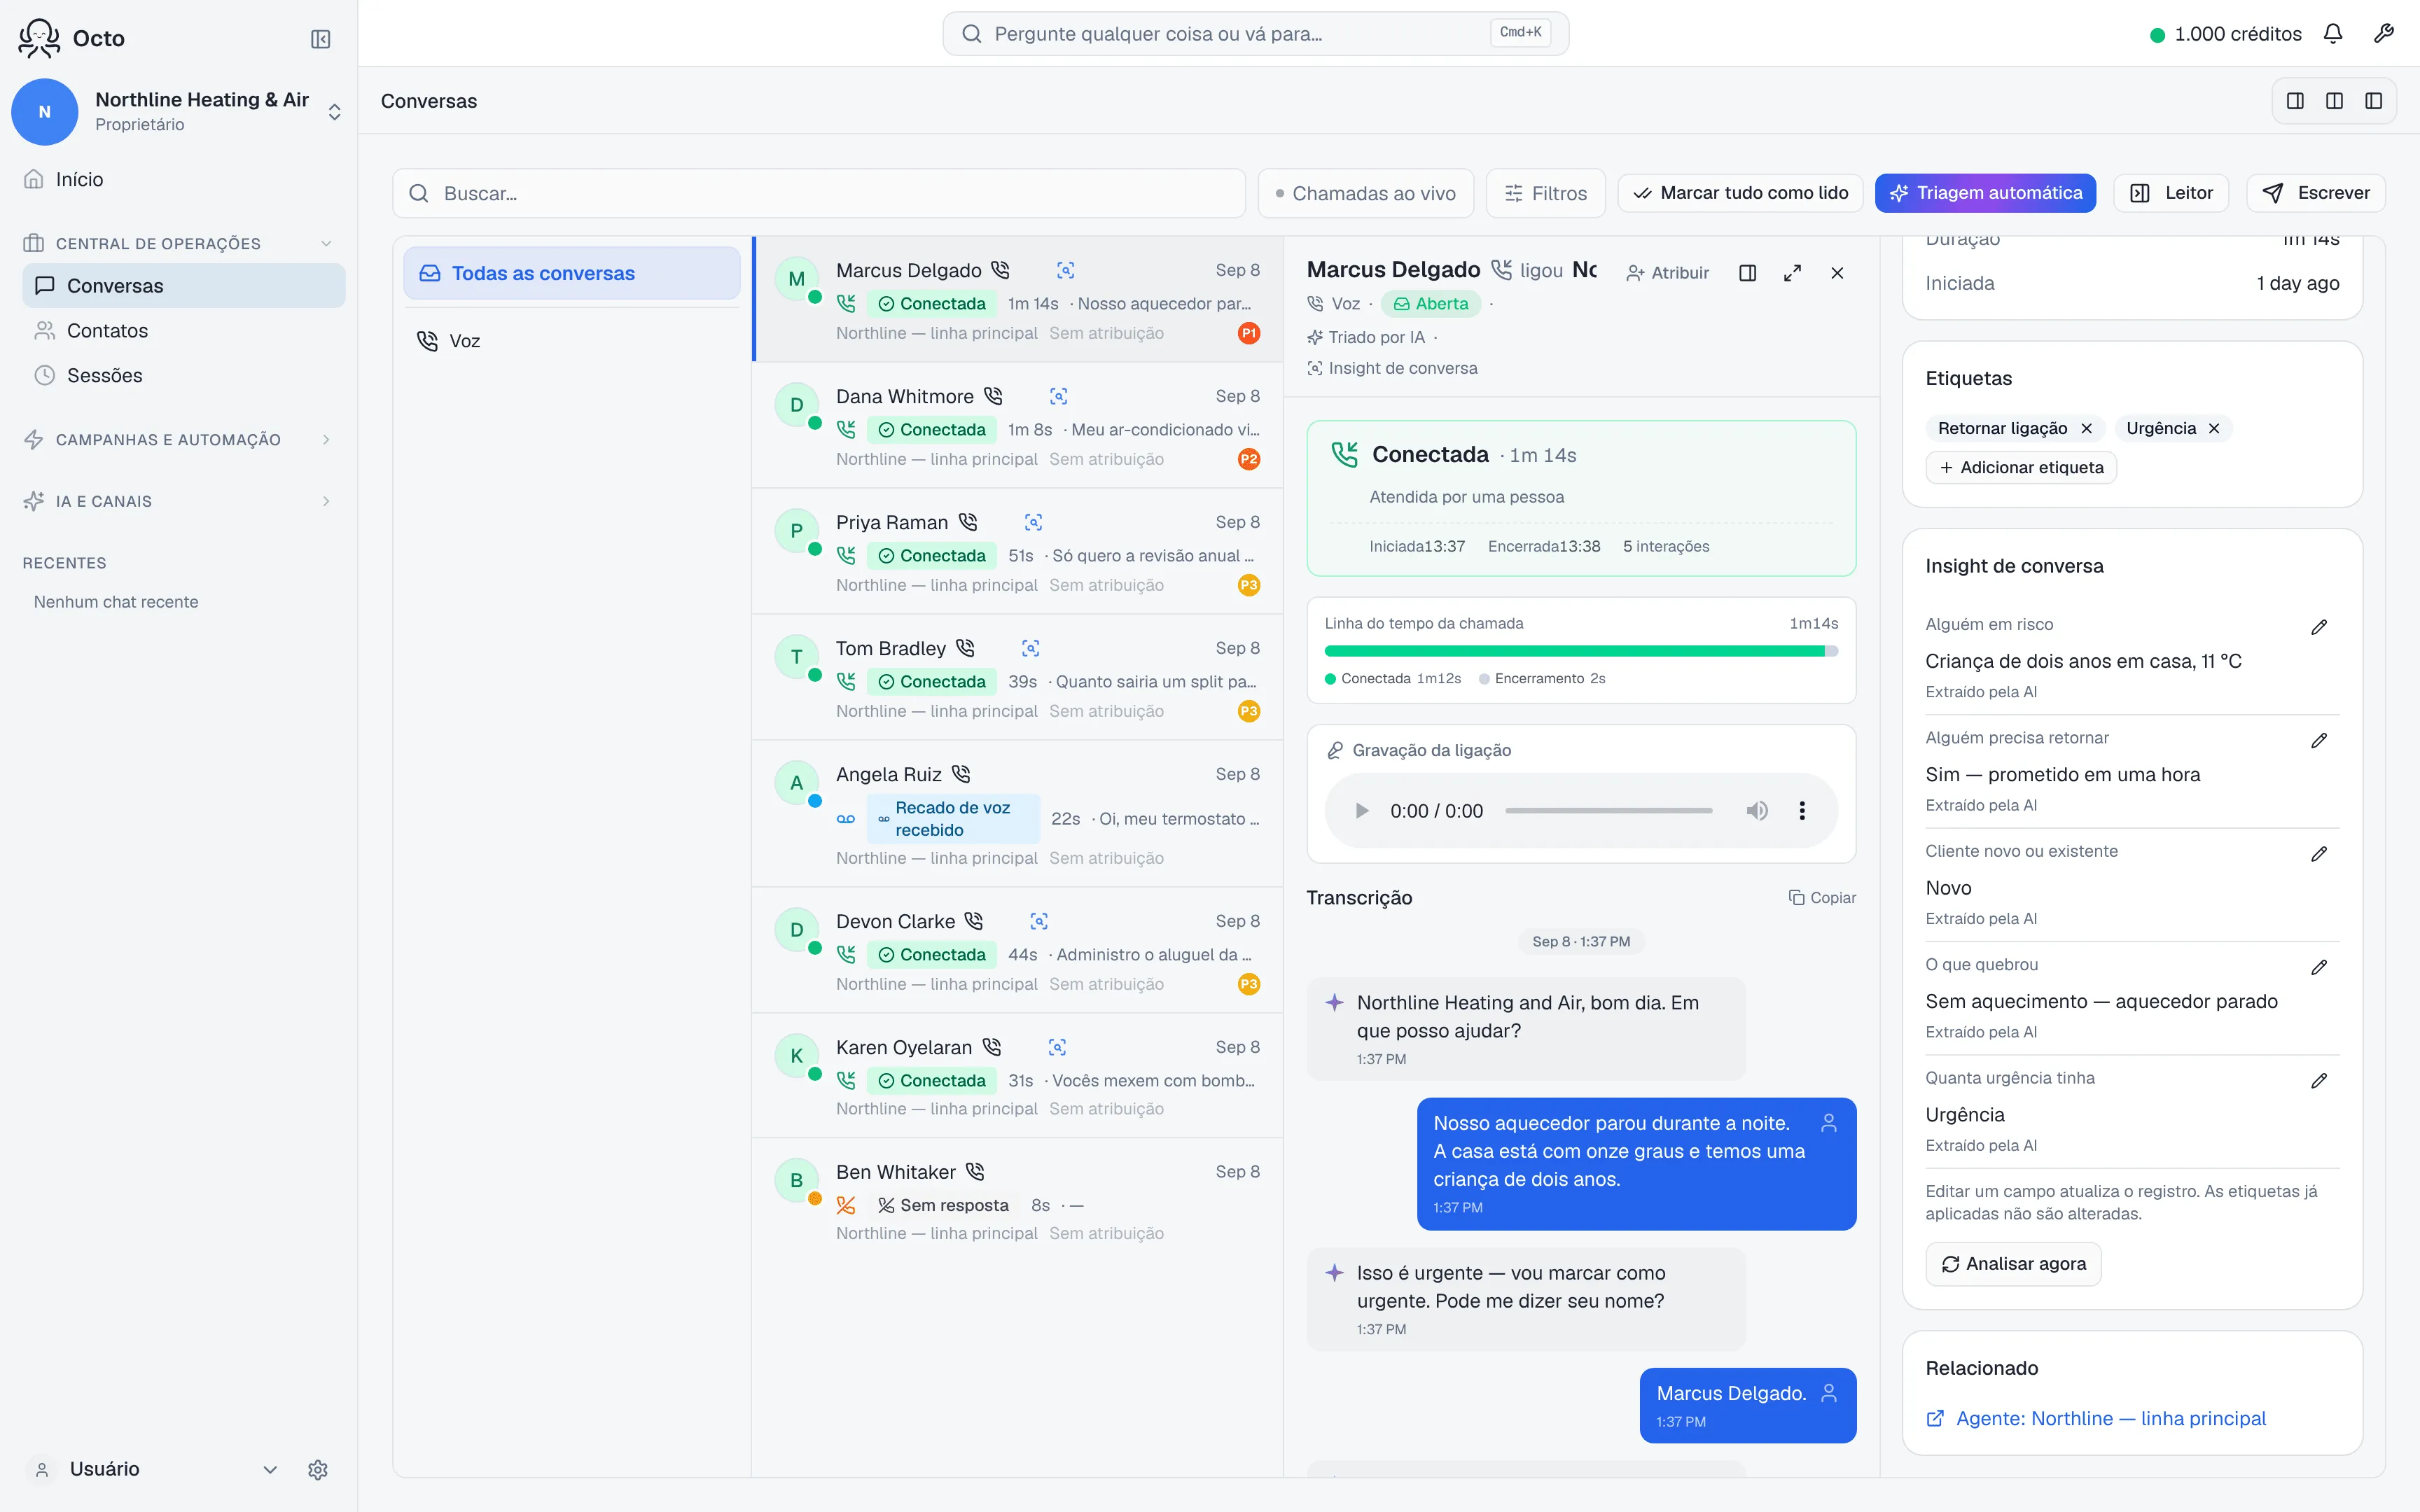
Task: Click insight icon on Priya Raman row
Action: 1033,522
